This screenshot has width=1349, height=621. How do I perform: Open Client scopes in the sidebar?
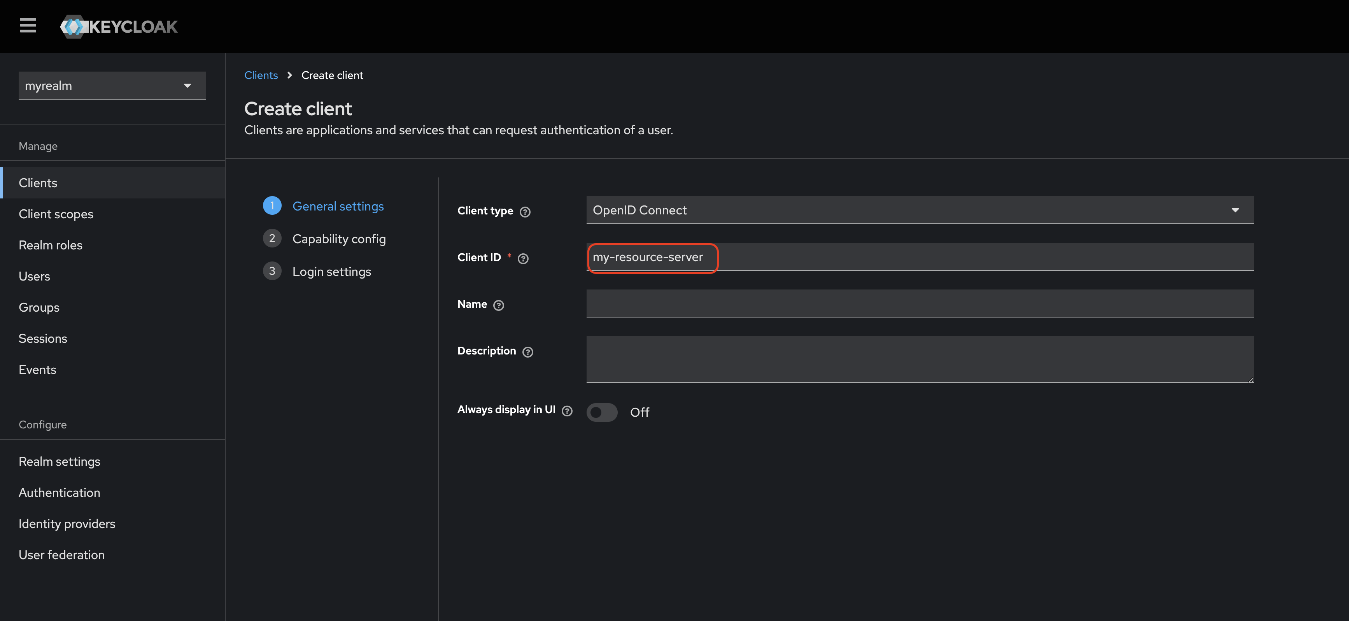coord(112,214)
